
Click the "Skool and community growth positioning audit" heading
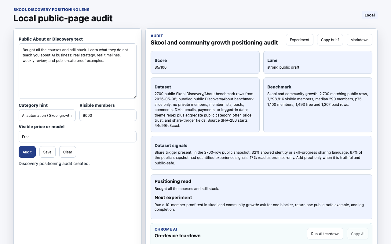click(214, 42)
